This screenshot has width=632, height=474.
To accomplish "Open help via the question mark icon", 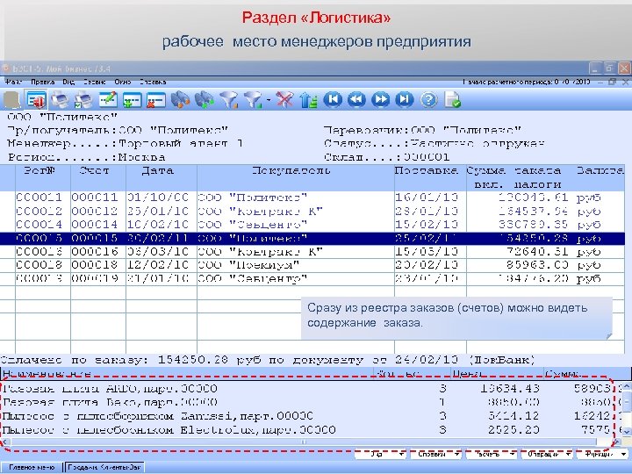I will click(428, 99).
